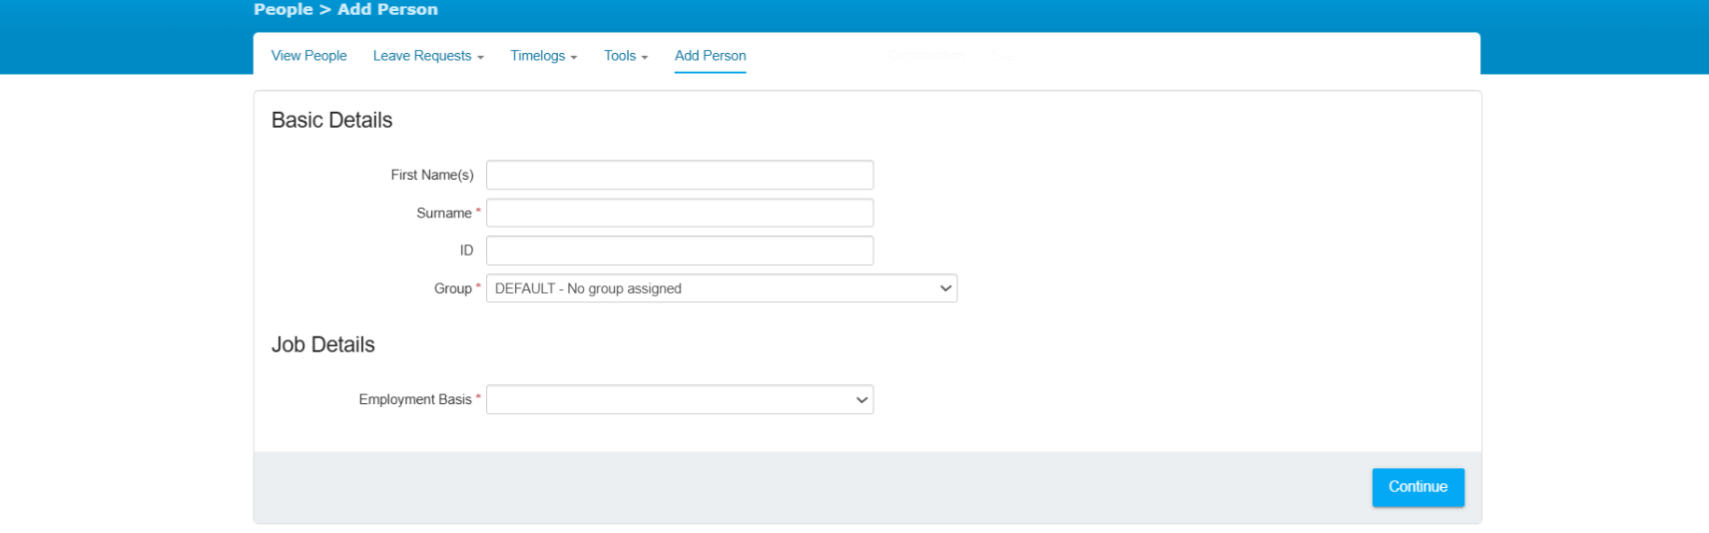Click the caret next to Timelogs
Viewport: 1709px width, 533px height.
point(574,58)
